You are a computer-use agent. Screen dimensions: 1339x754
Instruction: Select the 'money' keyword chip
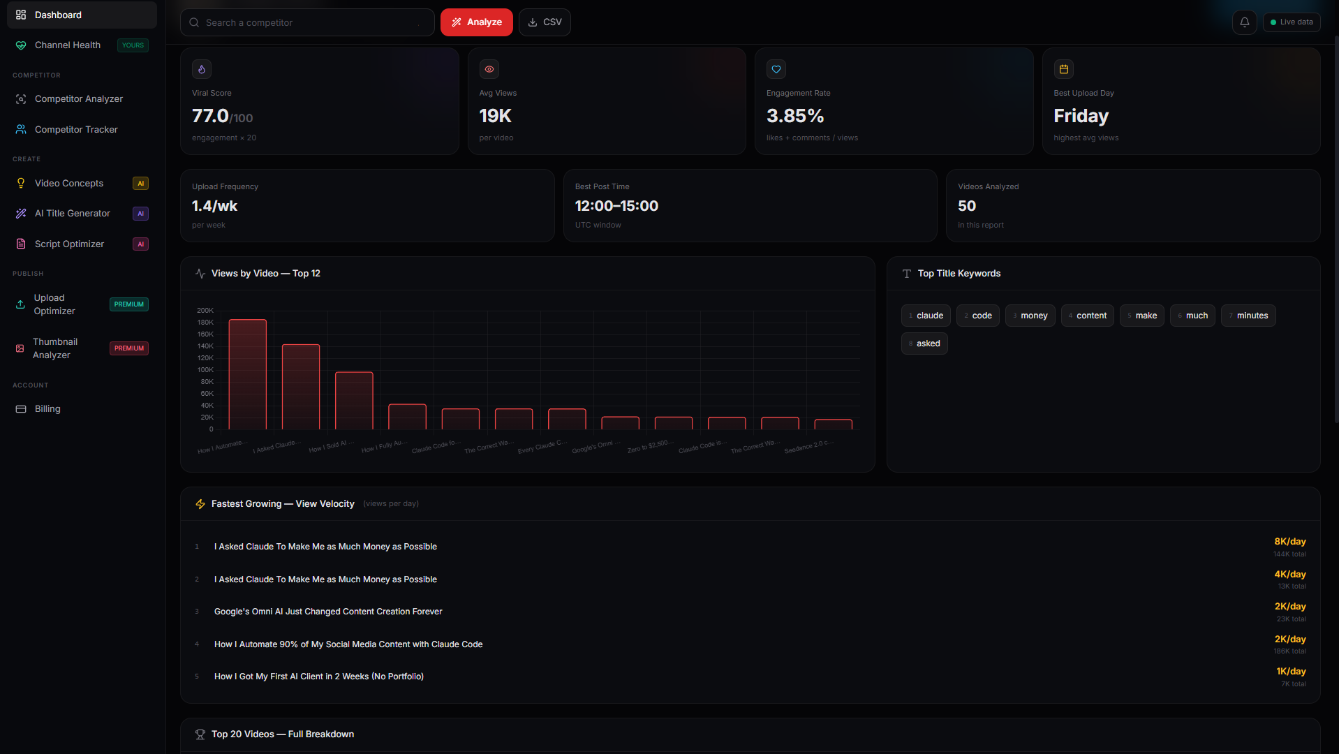click(x=1030, y=316)
